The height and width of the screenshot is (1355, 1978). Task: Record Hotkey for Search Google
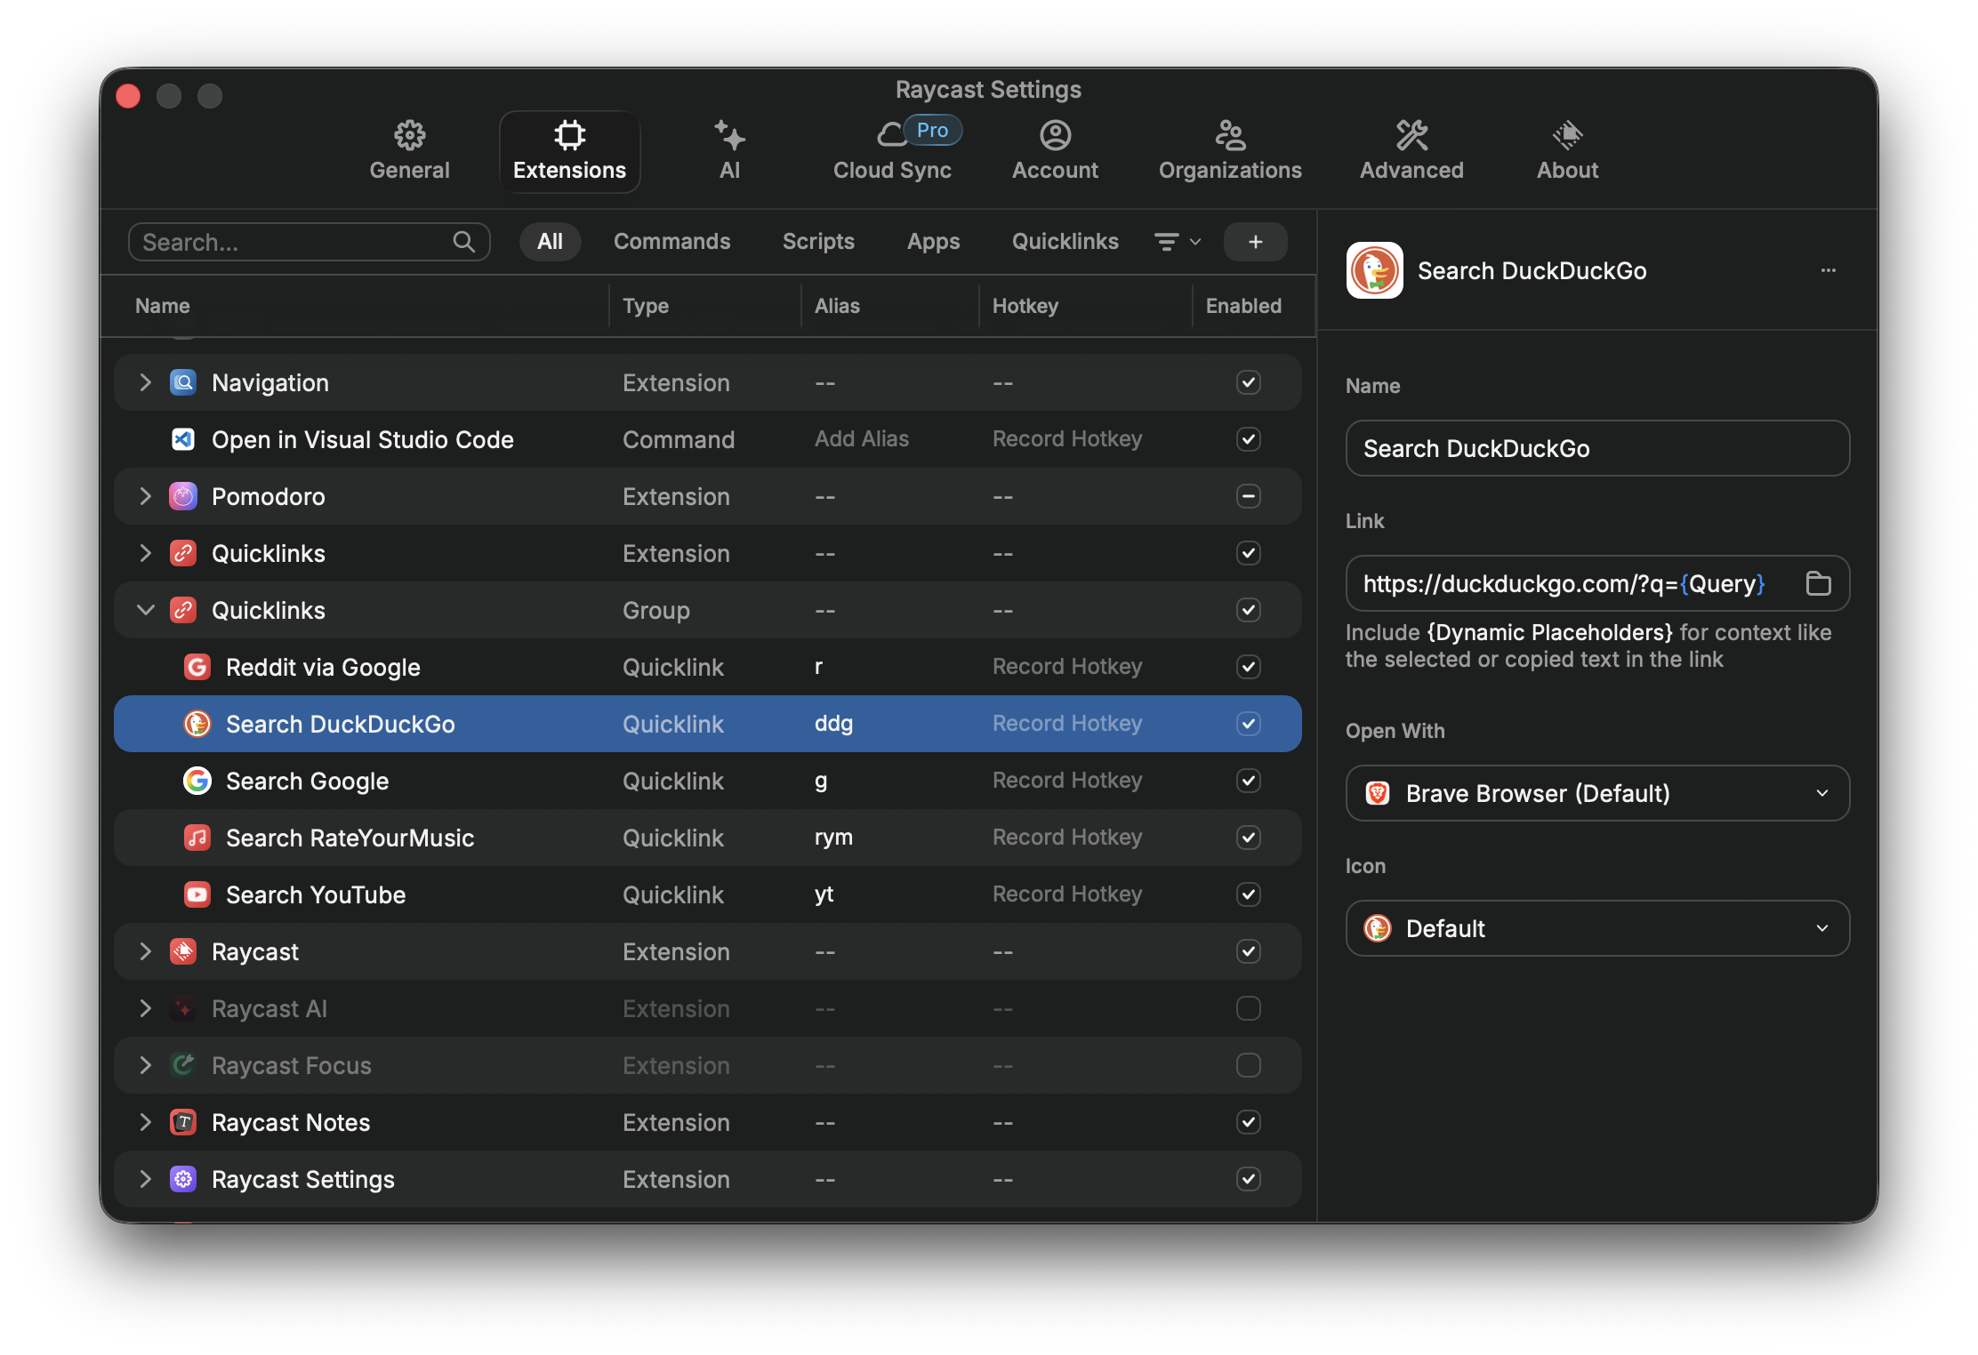[1067, 781]
